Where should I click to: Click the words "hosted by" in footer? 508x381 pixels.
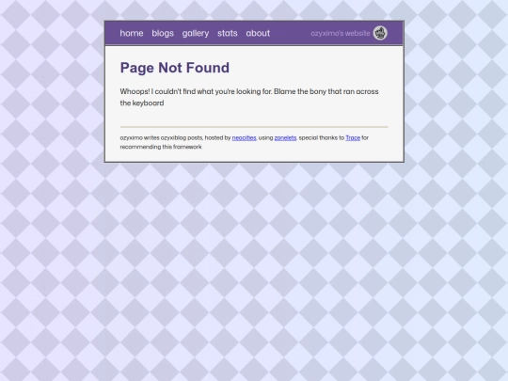[x=217, y=137]
